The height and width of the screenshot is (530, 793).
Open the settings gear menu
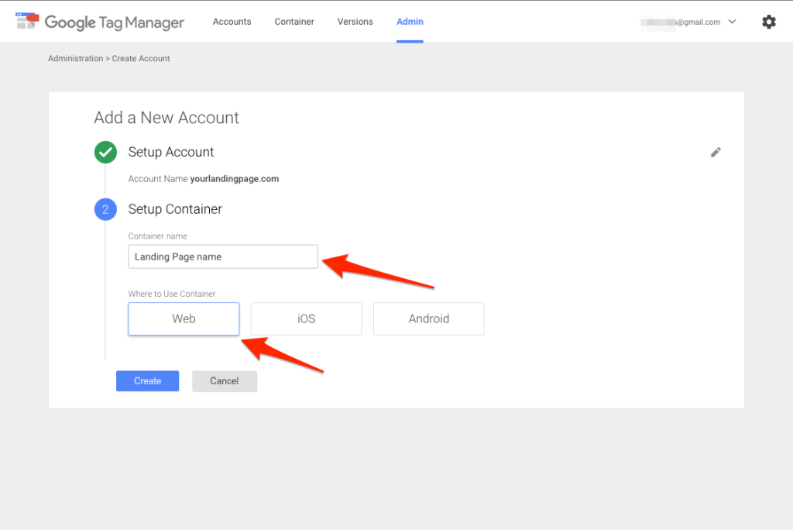coord(768,22)
